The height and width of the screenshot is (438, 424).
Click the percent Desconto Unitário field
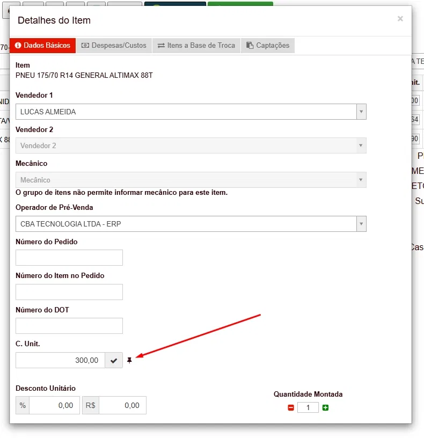pos(54,405)
